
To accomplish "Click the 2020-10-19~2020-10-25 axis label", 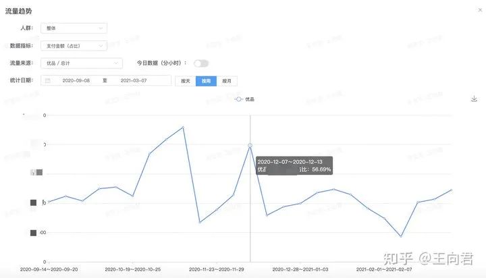I will tap(133, 269).
